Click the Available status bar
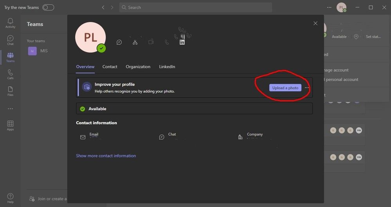The height and width of the screenshot is (207, 391). tap(194, 109)
